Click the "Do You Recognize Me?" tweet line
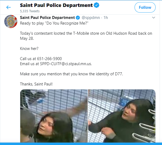Image resolution: width=162 pixels, height=145 pixels. pos(54,23)
